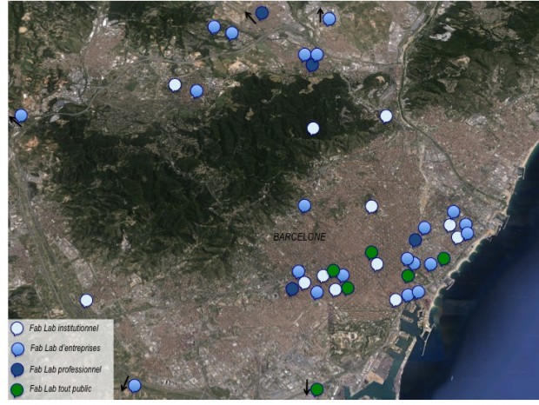Select the blue marker with arrow on left edge
The height and width of the screenshot is (405, 539).
click(x=21, y=115)
